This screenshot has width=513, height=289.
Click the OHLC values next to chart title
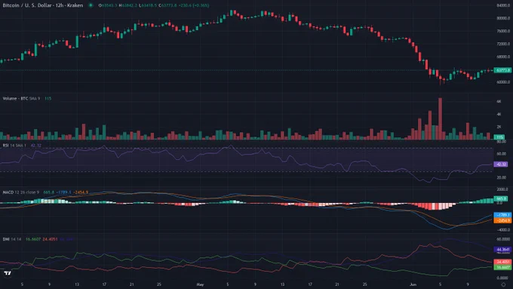[x=154, y=5]
